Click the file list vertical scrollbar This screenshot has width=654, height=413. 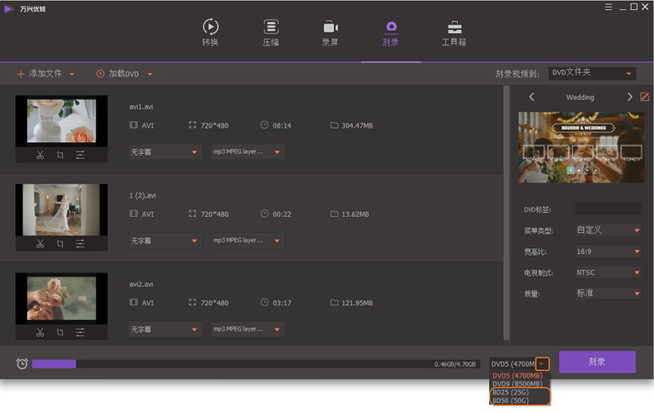tap(507, 213)
